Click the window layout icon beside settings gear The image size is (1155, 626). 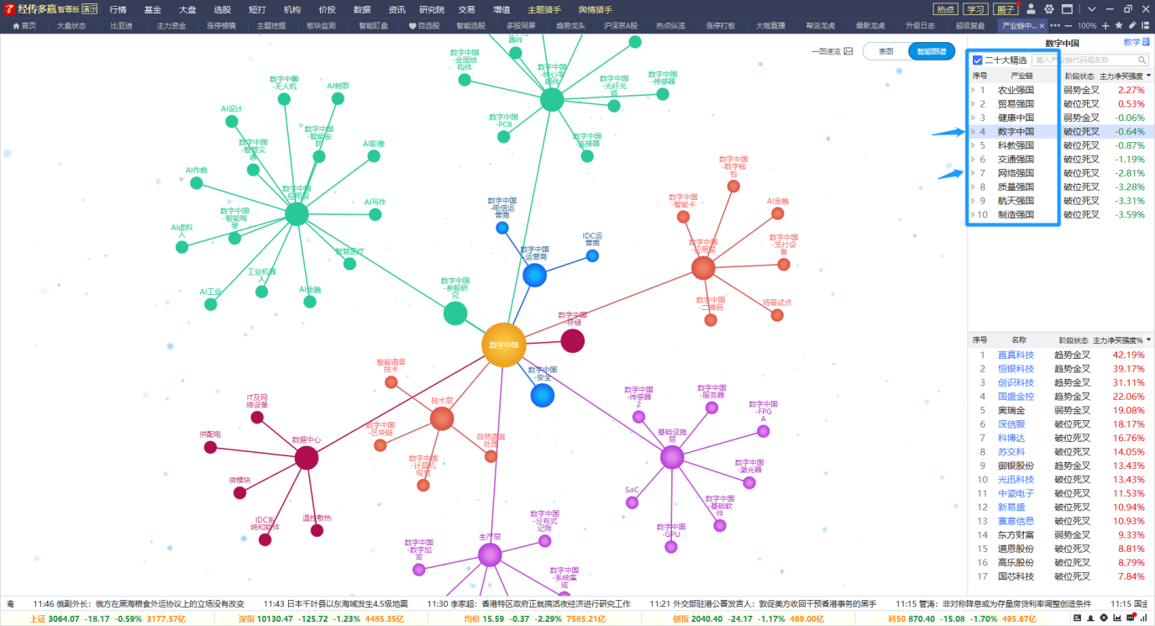tap(1067, 9)
